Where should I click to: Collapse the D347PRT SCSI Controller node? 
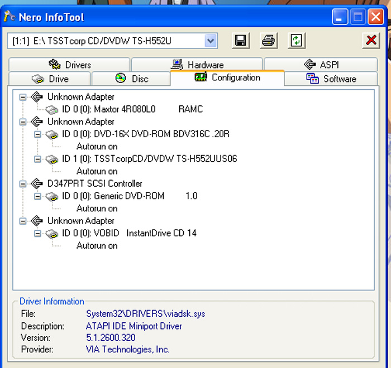pos(23,184)
